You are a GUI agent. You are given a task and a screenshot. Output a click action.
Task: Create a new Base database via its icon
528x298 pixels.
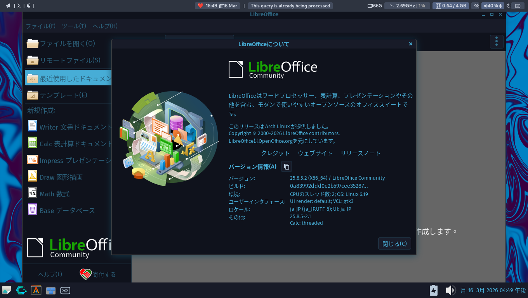click(33, 210)
